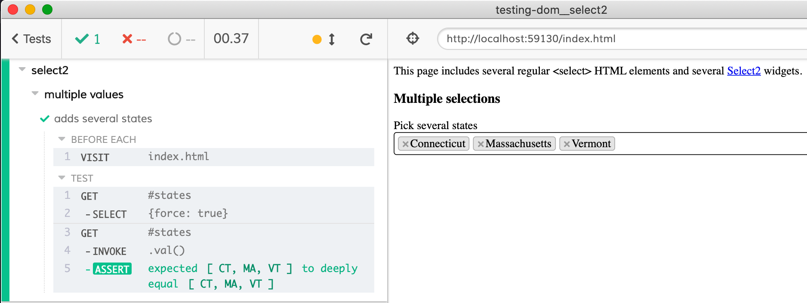Remove the Connecticut selection tag
This screenshot has height=303, width=807.
405,144
